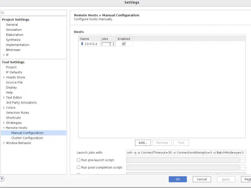The image size is (251, 188).
Task: Add a new remote host
Action: click(x=143, y=142)
